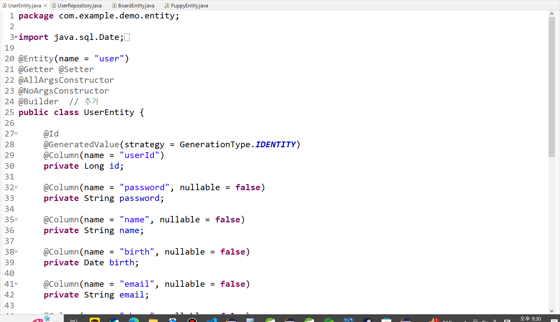560x322 pixels.
Task: Click the birth field name on line 39
Action: [x=122, y=263]
